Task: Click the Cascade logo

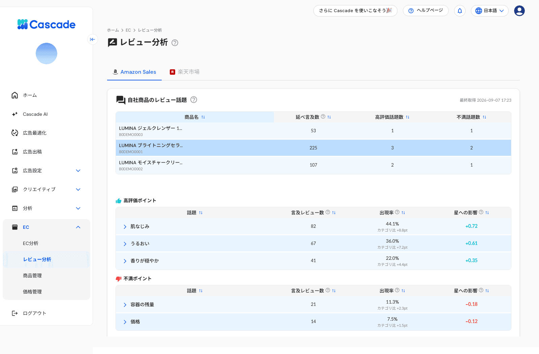Action: pyautogui.click(x=46, y=24)
